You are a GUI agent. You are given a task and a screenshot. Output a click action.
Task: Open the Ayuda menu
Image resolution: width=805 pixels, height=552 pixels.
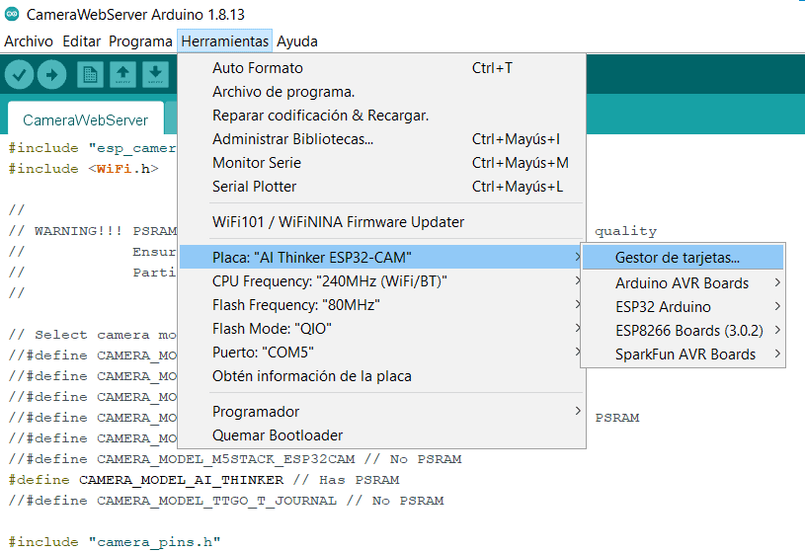pos(297,41)
